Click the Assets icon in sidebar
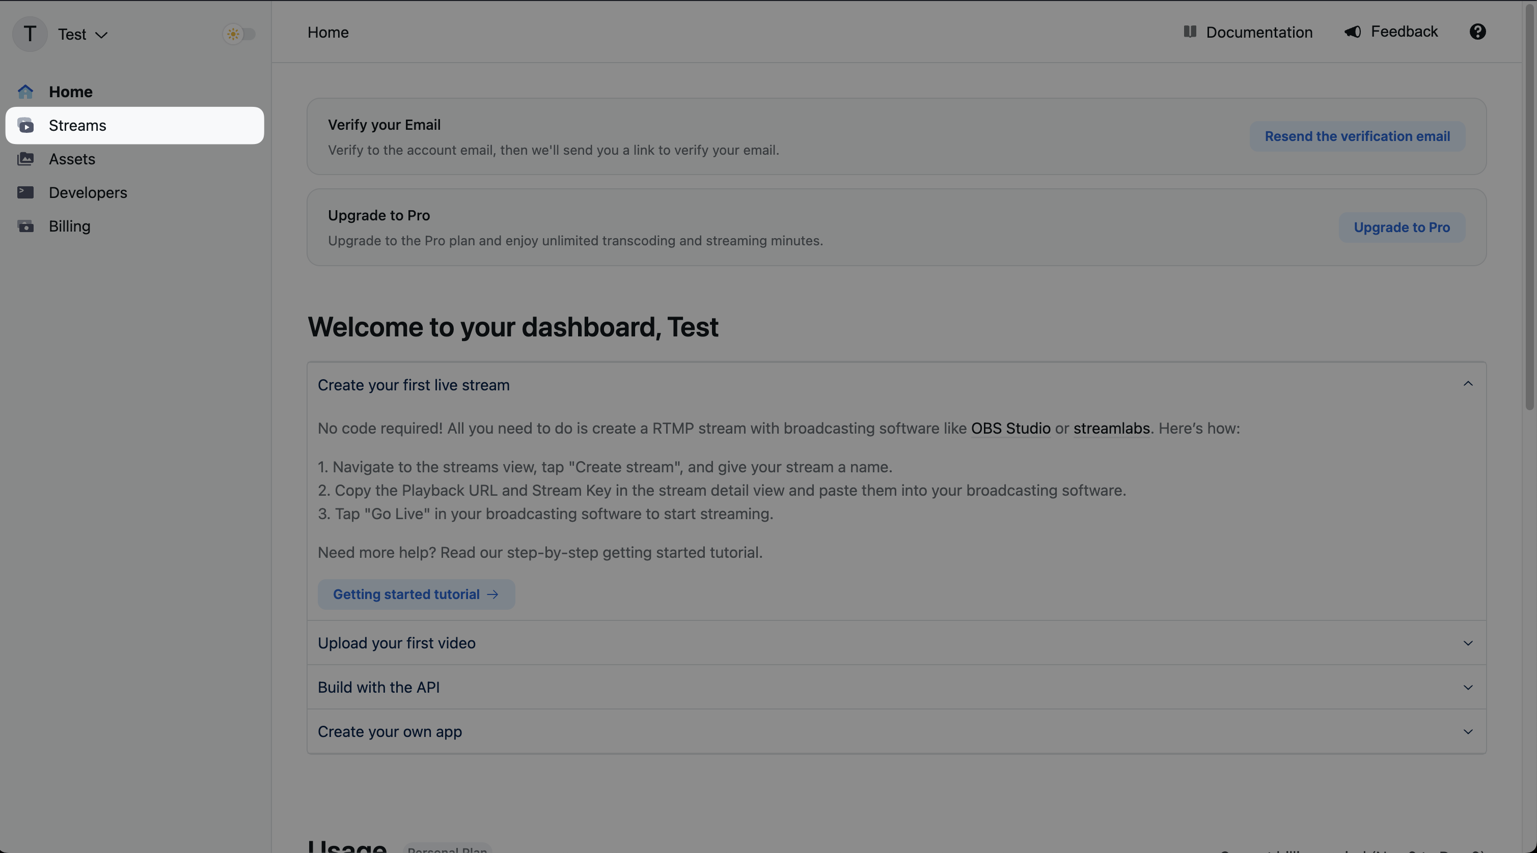The width and height of the screenshot is (1537, 853). [25, 159]
